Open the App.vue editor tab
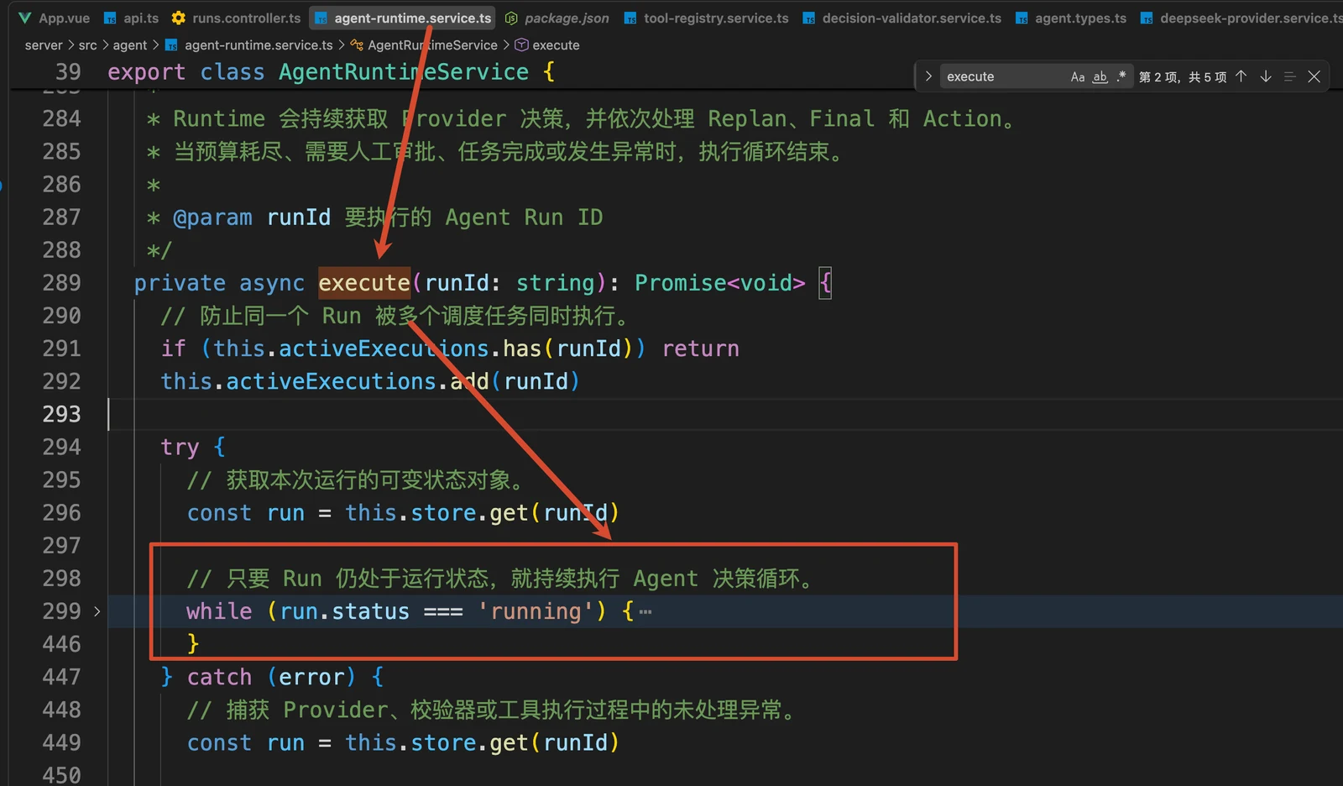Screen dimensions: 1343x786 click(x=55, y=18)
